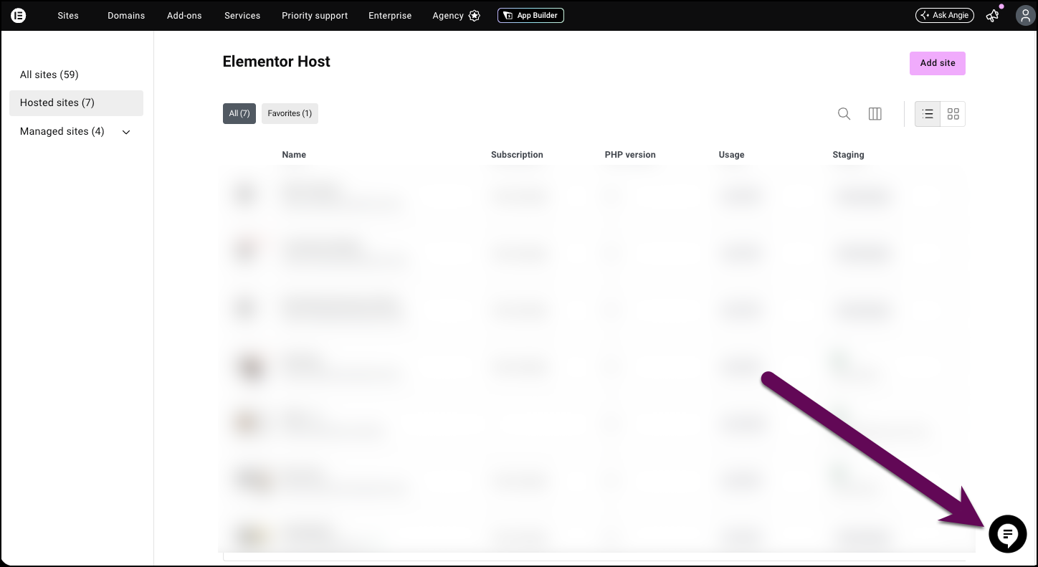Image resolution: width=1038 pixels, height=567 pixels.
Task: Open Managed sites (4) in sidebar
Action: pos(62,131)
